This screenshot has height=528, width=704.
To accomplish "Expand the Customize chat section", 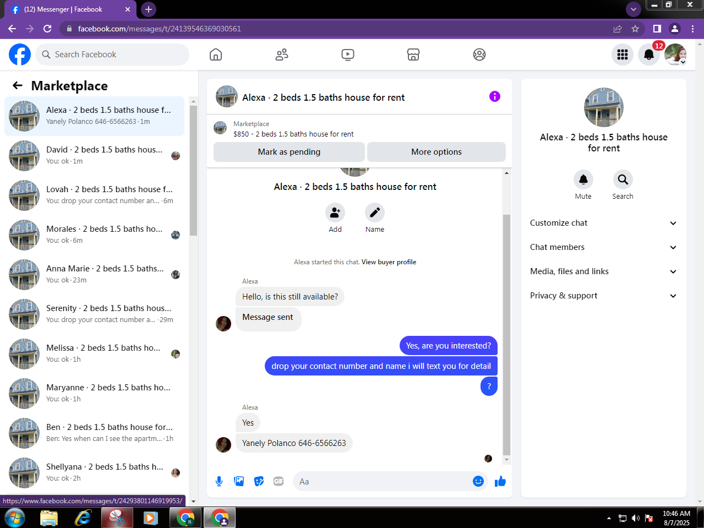I will click(604, 223).
